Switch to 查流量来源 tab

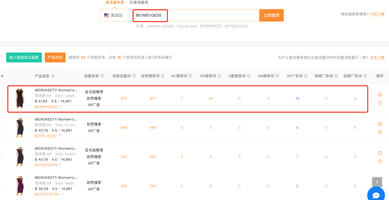click(115, 3)
